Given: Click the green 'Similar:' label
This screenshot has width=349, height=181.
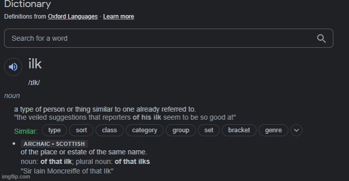Looking at the screenshot, I should coord(26,131).
